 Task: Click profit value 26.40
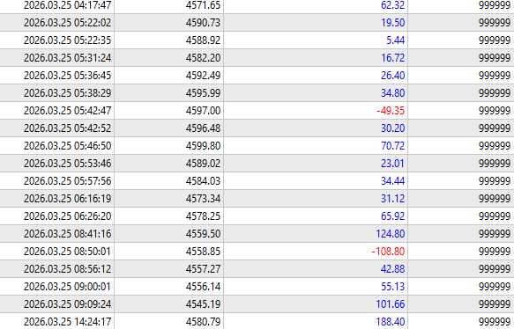coord(392,76)
